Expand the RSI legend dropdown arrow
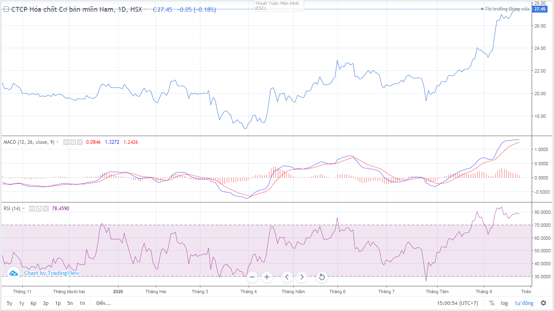Viewport: 554px width, 311px height. [24, 209]
